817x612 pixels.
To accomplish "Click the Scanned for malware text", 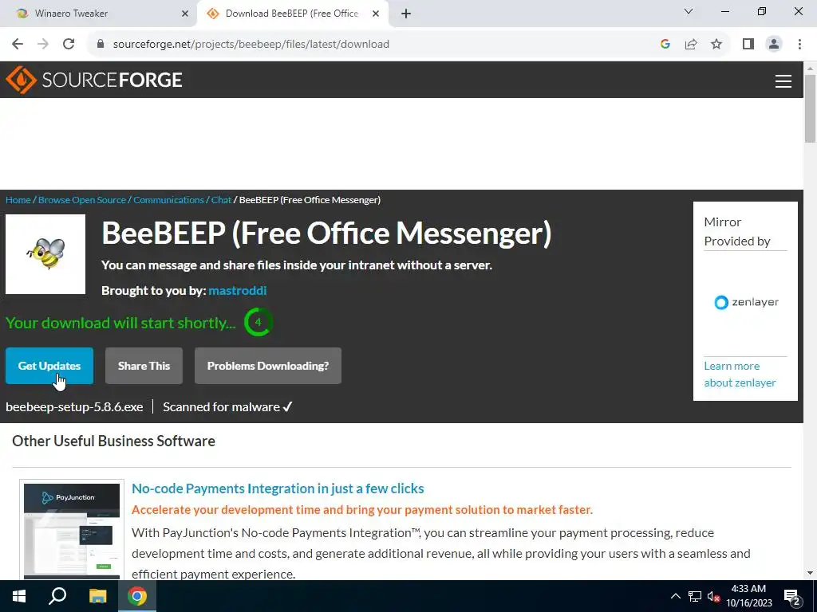I will coord(227,407).
